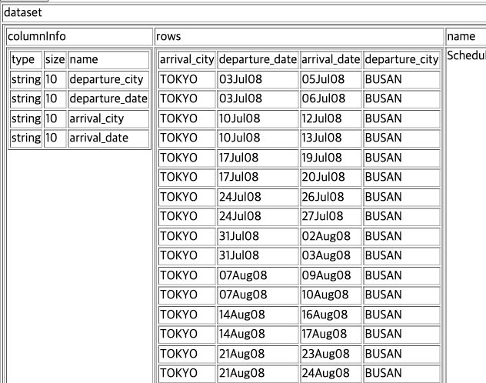Viewport: 486px width, 383px height.
Task: Click the 'string' type cell for departure_city
Action: click(26, 80)
